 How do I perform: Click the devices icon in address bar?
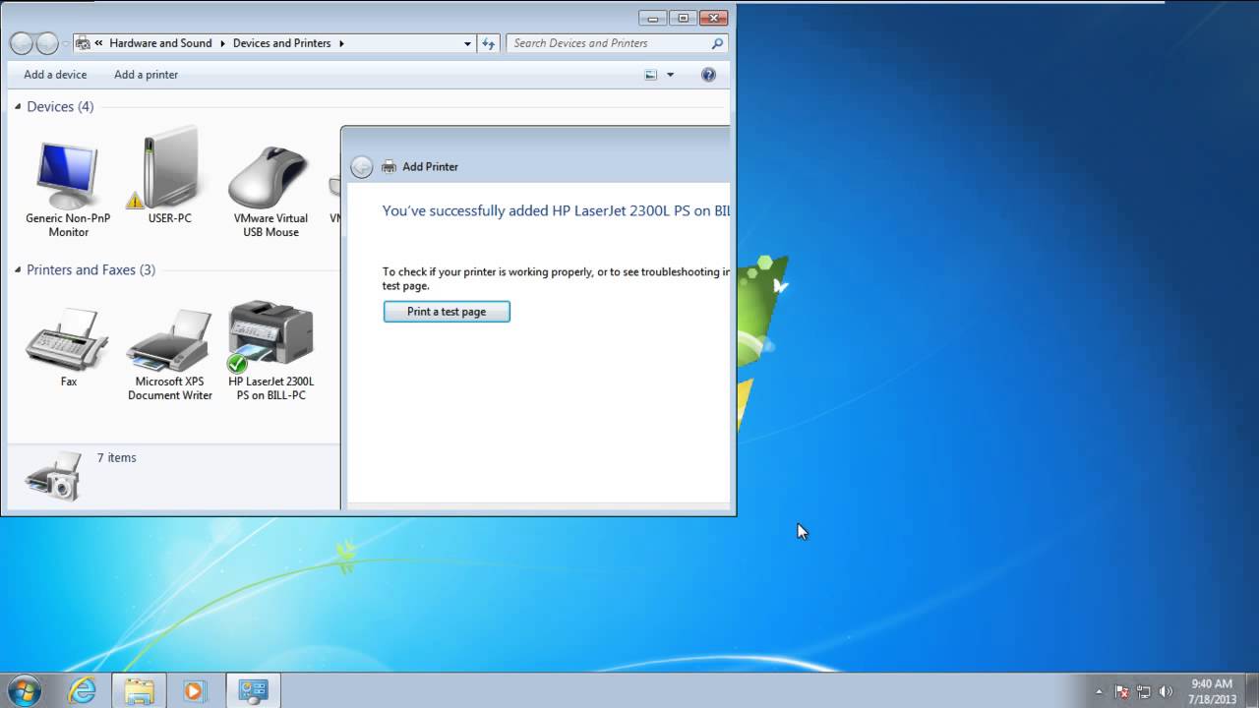coord(83,43)
